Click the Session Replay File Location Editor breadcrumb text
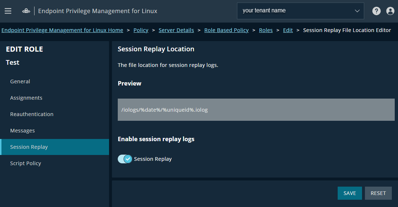 point(347,30)
